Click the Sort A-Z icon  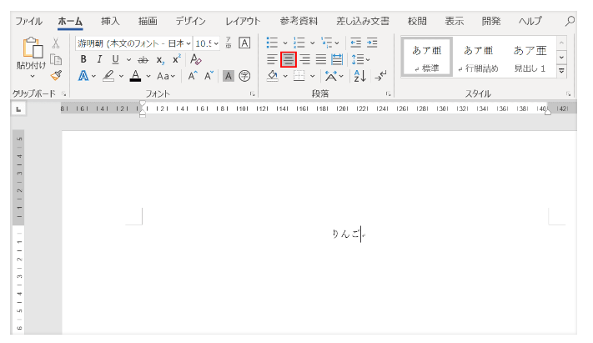coord(359,76)
